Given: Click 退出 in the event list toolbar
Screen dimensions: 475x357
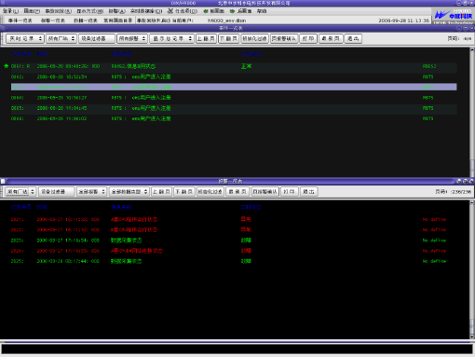Looking at the screenshot, I should 353,38.
